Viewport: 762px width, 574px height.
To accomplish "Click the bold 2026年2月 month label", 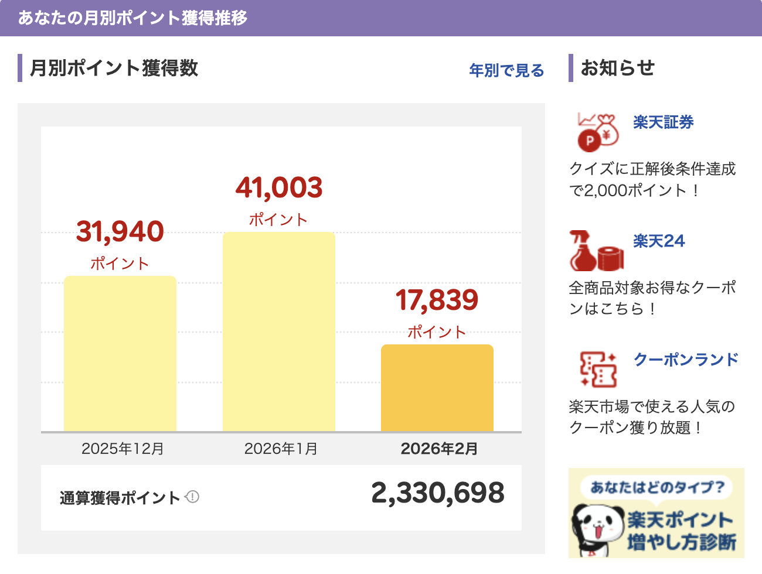I will coord(438,448).
